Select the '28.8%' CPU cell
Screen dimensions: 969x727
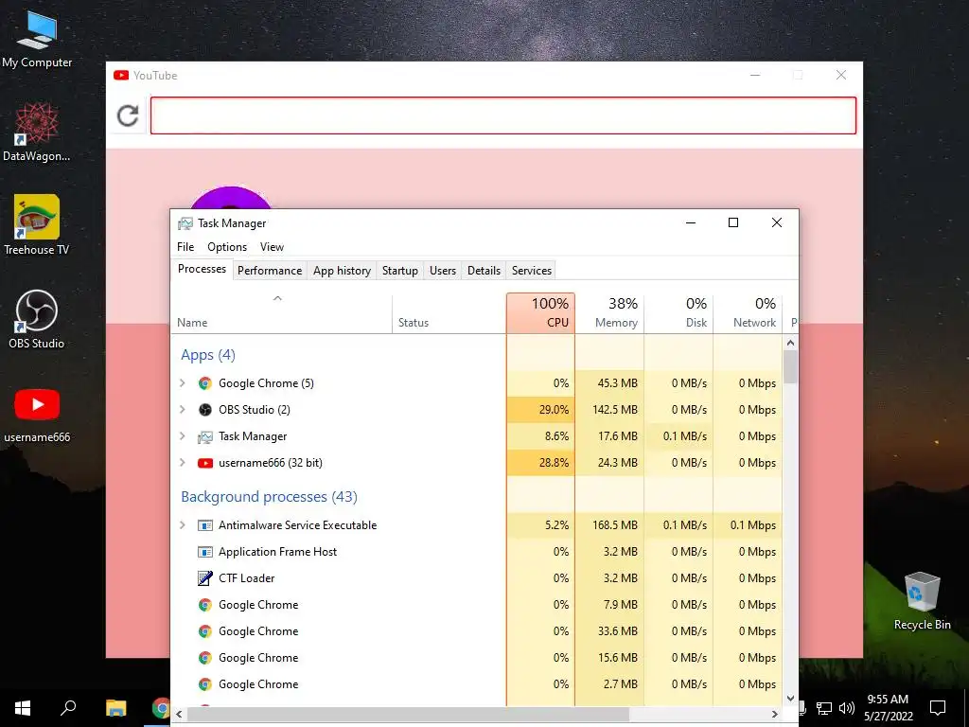[x=540, y=463]
